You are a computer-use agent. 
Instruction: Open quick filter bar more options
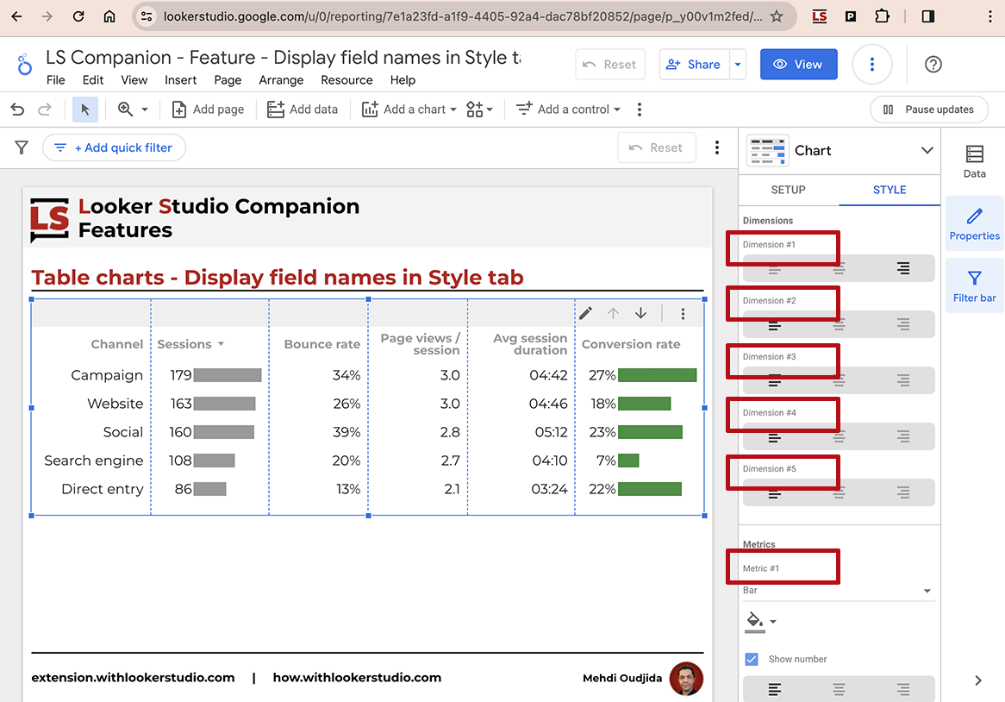716,148
